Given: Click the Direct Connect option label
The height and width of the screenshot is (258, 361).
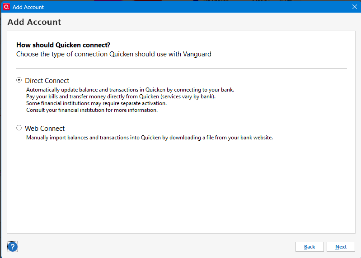Looking at the screenshot, I should click(x=47, y=81).
